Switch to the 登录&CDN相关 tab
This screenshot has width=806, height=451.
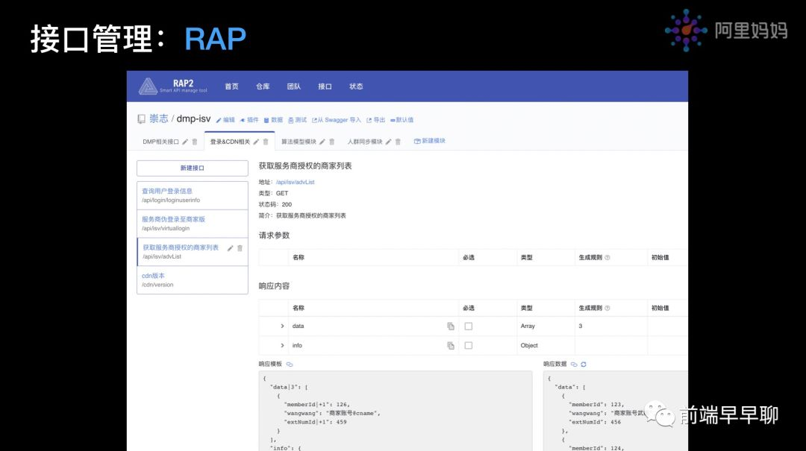point(230,142)
